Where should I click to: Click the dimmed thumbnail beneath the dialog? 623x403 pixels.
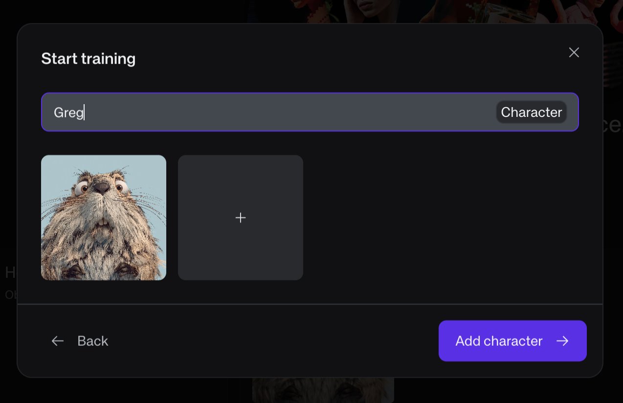point(323,390)
